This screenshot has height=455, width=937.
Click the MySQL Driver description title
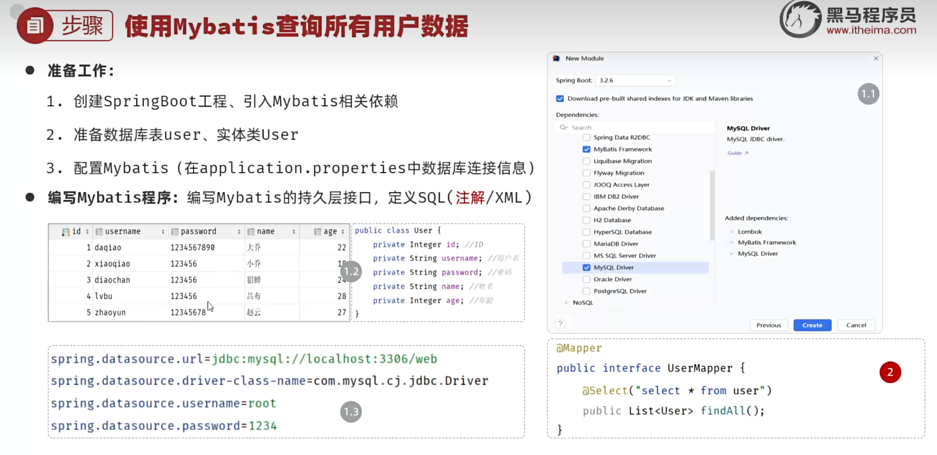point(748,128)
